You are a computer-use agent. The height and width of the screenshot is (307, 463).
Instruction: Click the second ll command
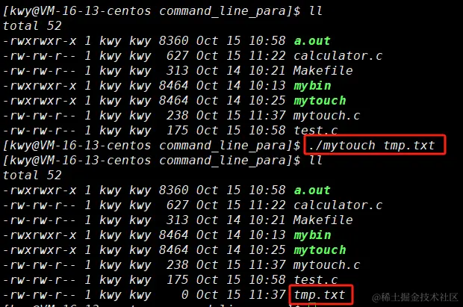[x=316, y=161]
